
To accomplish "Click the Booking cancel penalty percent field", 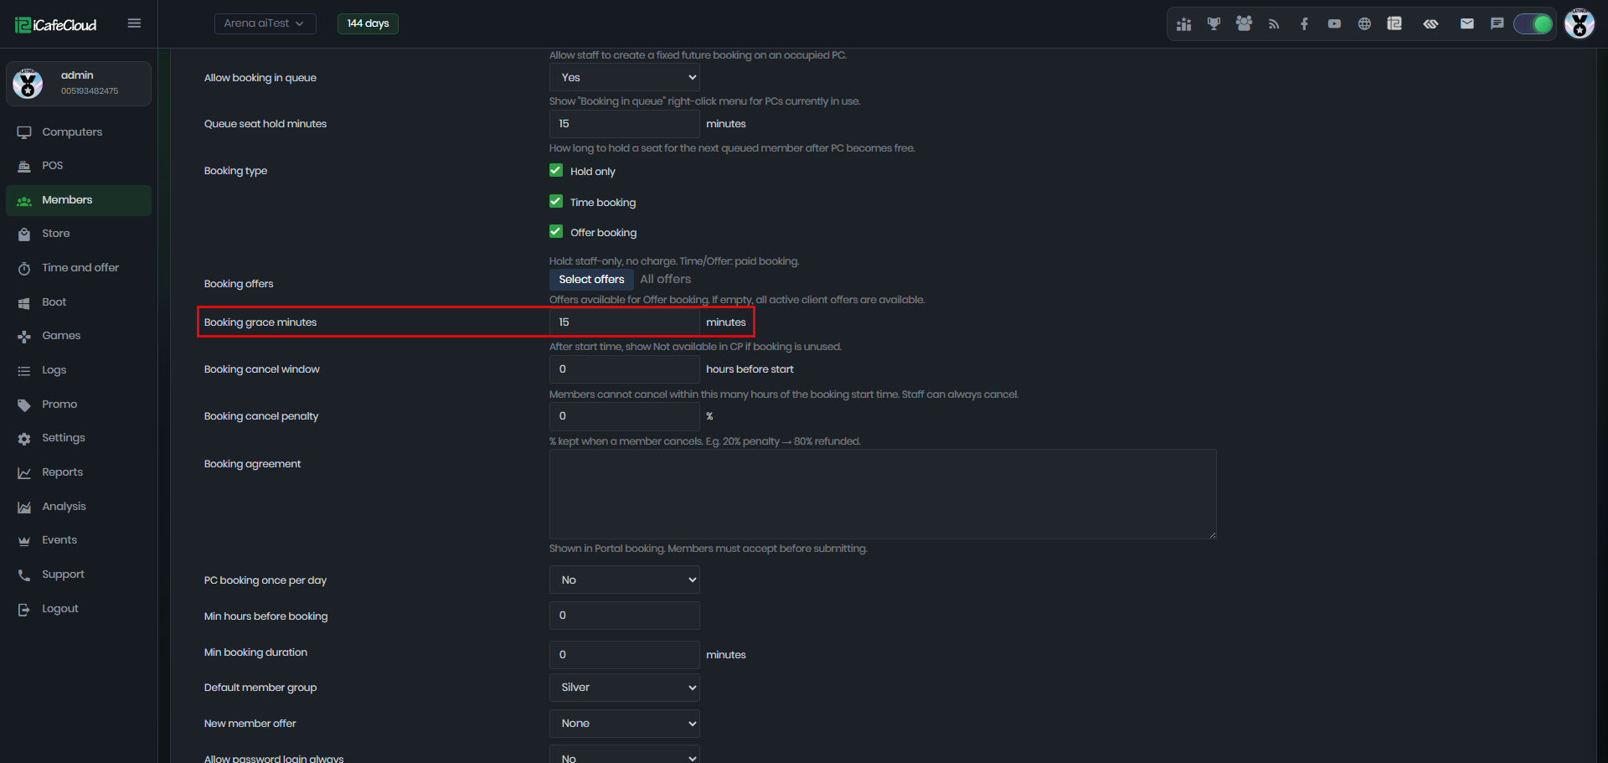I will click(x=624, y=416).
